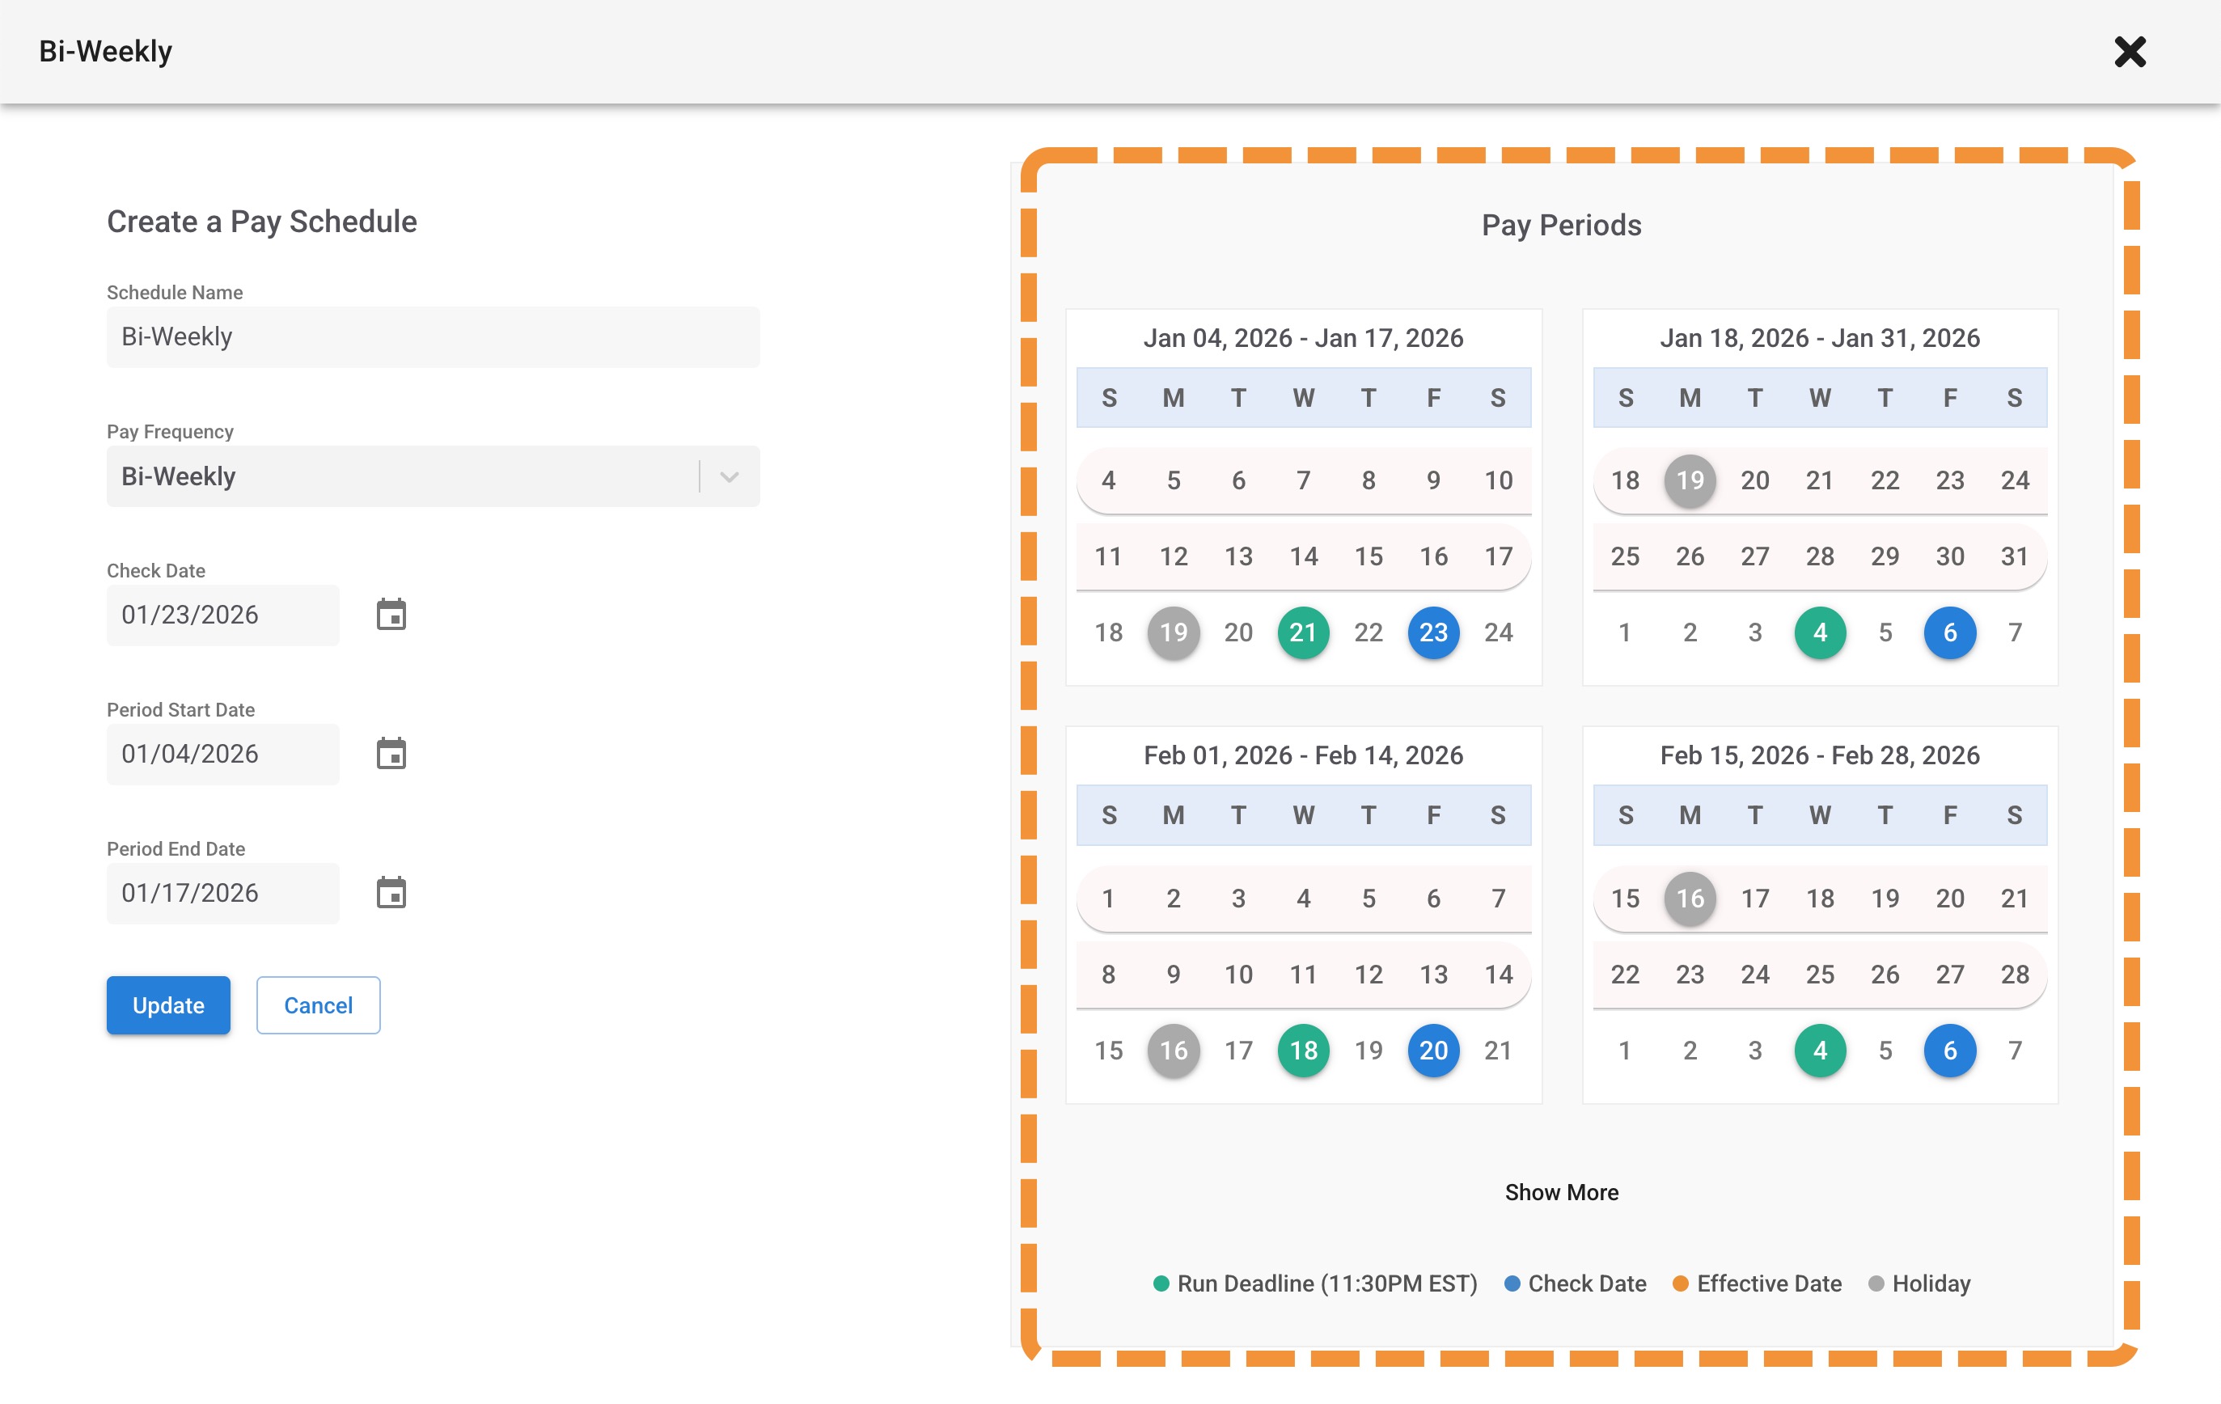Open the Bi-Weekly pay frequency combo box
Screen dimensions: 2221x1404
(402, 477)
